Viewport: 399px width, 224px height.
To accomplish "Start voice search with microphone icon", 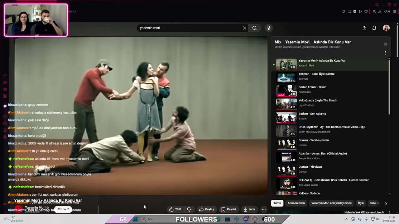I will [269, 28].
